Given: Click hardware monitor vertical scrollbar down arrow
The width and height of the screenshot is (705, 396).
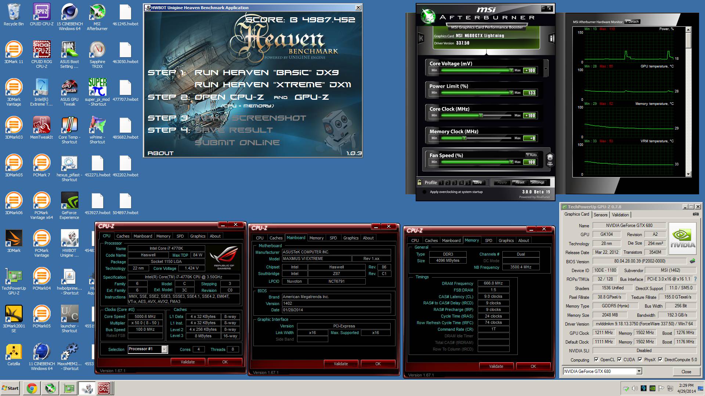Looking at the screenshot, I should [x=688, y=174].
